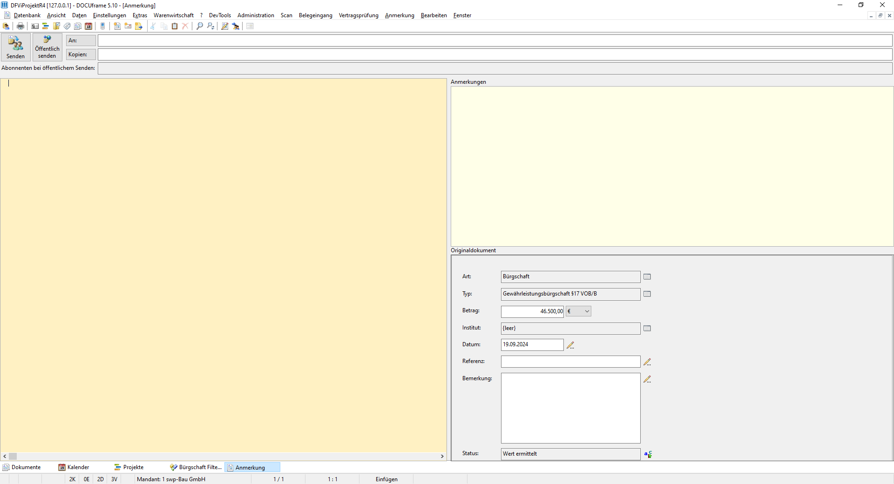Click the new mail envelope toolbar icon
The width and height of the screenshot is (894, 484).
click(128, 26)
